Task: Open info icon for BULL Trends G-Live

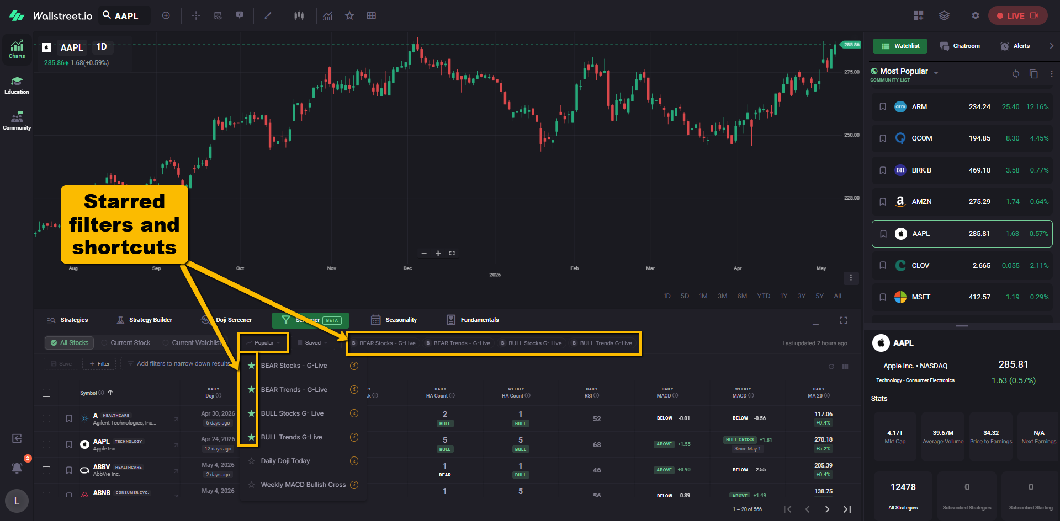Action: (354, 437)
